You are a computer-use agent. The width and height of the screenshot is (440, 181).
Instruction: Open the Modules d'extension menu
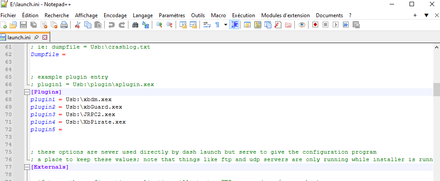tap(286, 15)
